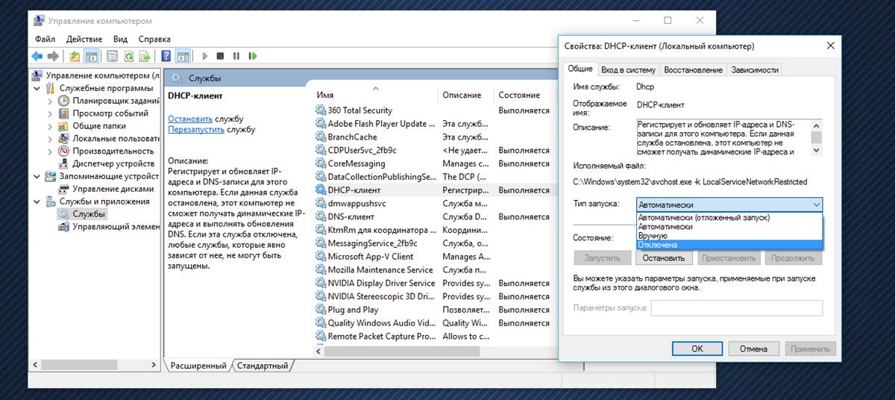Expand the Просмотр событий tree node

coord(50,113)
